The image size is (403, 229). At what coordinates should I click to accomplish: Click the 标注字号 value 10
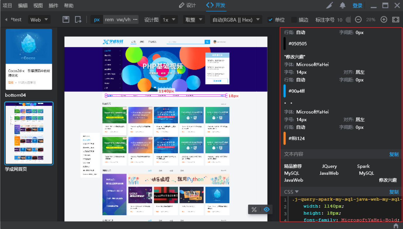click(x=340, y=20)
